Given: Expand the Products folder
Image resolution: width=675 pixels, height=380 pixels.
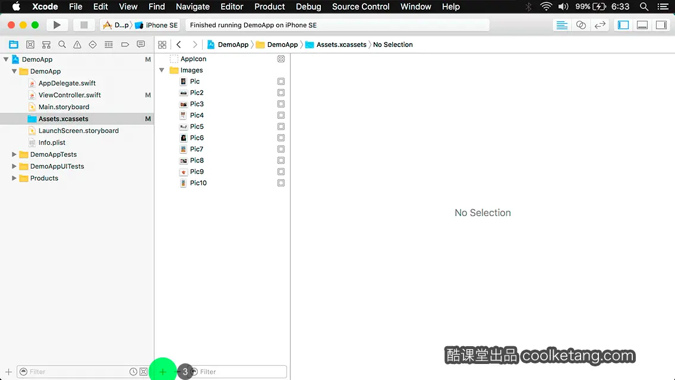Looking at the screenshot, I should pyautogui.click(x=14, y=178).
